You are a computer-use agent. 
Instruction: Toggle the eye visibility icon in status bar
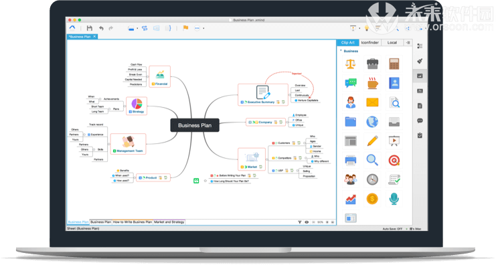(307, 222)
